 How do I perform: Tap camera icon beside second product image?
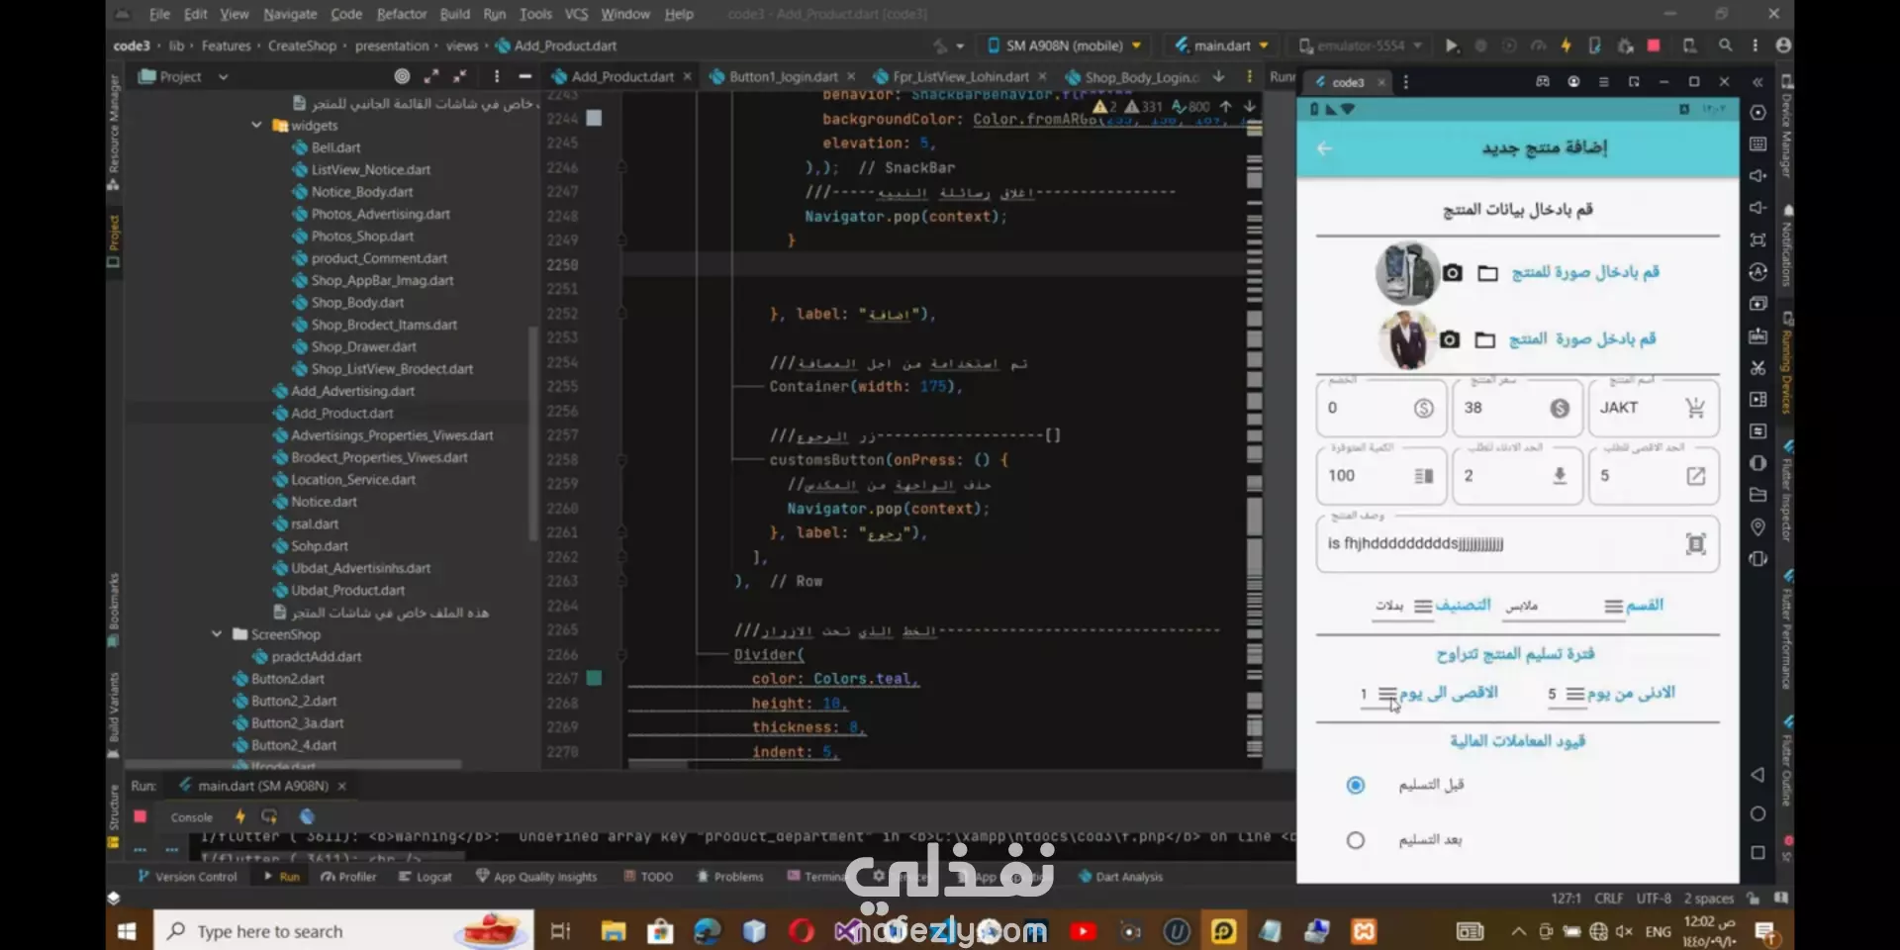point(1449,339)
